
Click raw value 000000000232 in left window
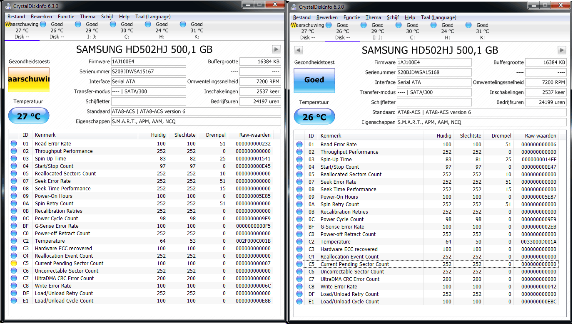tap(253, 144)
